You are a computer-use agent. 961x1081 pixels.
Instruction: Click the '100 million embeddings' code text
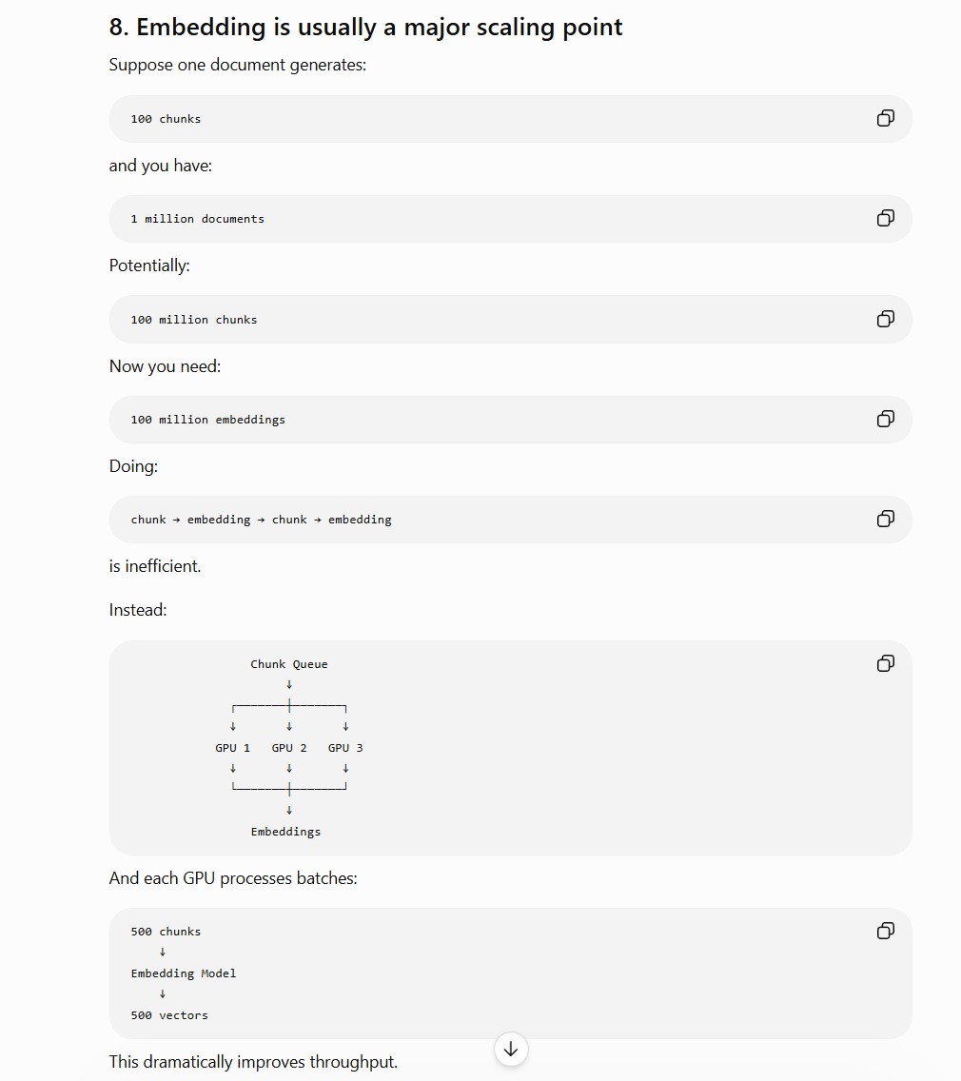coord(207,419)
